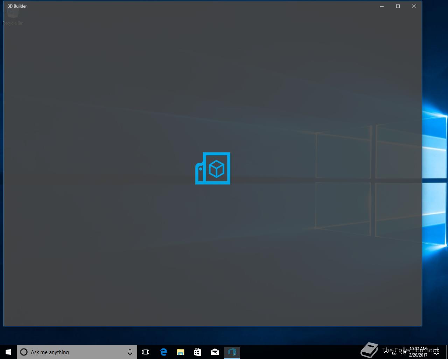The image size is (448, 359).
Task: Launch Microsoft Edge from the taskbar
Action: pos(163,352)
